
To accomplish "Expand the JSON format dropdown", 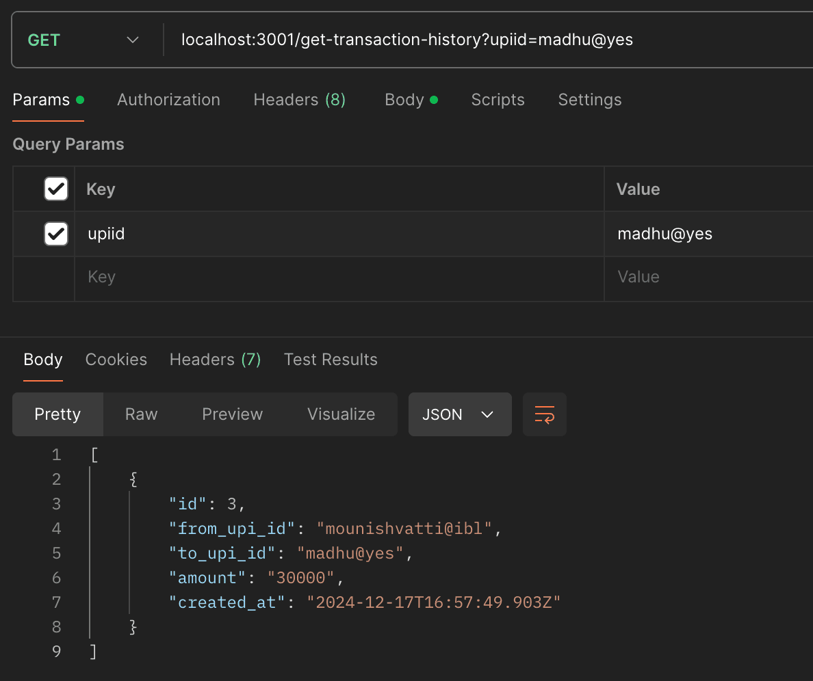I will click(x=460, y=414).
